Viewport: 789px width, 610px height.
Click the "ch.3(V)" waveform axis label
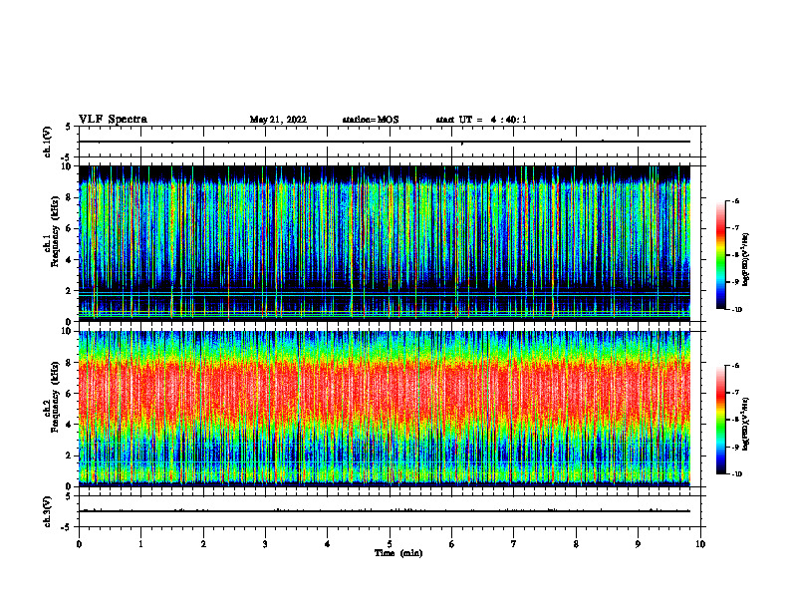[x=48, y=511]
